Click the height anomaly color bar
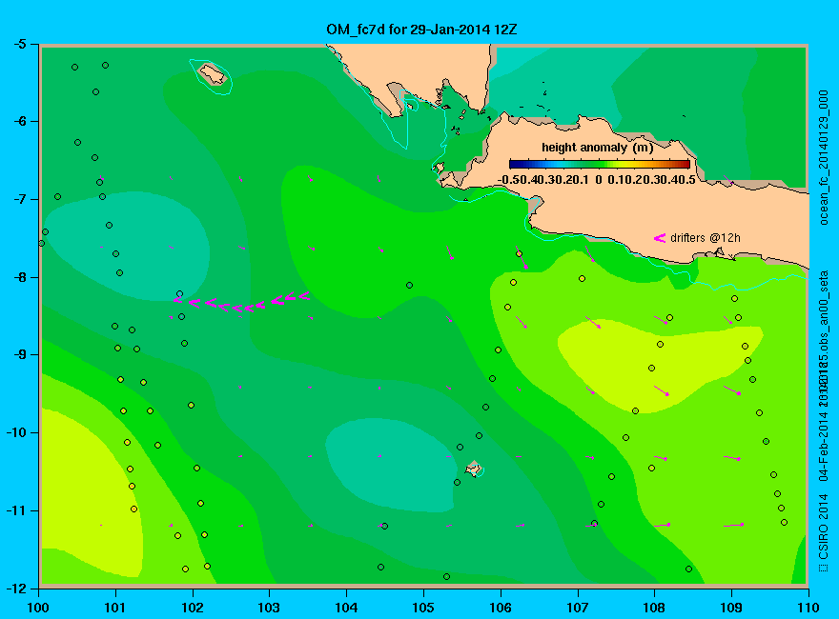Screen dimensions: 839x619 [600, 164]
